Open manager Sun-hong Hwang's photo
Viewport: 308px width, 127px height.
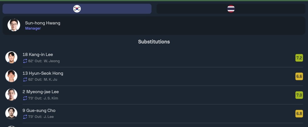point(14,25)
